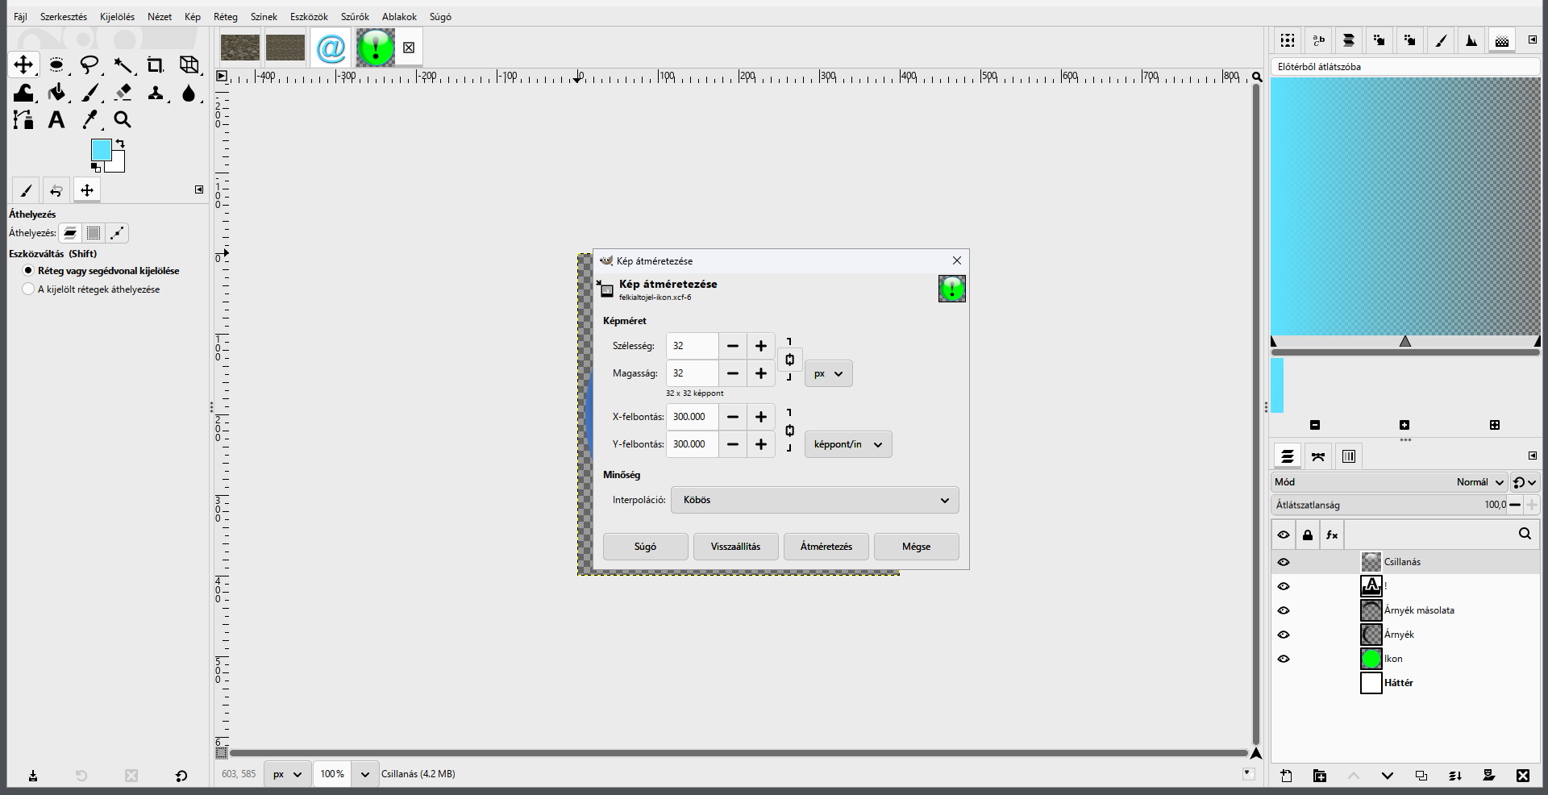1548x795 pixels.
Task: Click the cyan foreground color swatch
Action: (101, 149)
